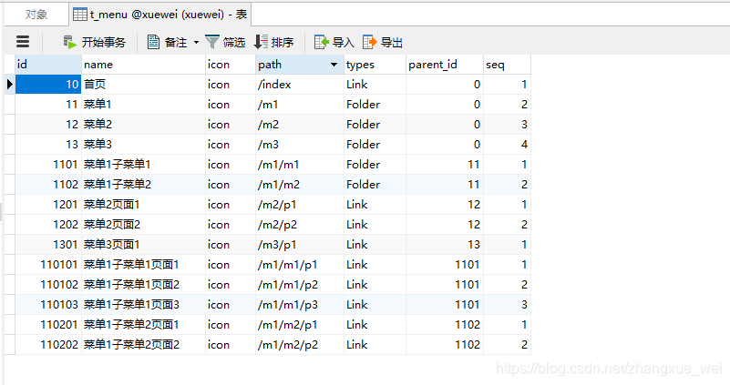
Task: Select the path cell /m2/p1
Action: pos(300,204)
